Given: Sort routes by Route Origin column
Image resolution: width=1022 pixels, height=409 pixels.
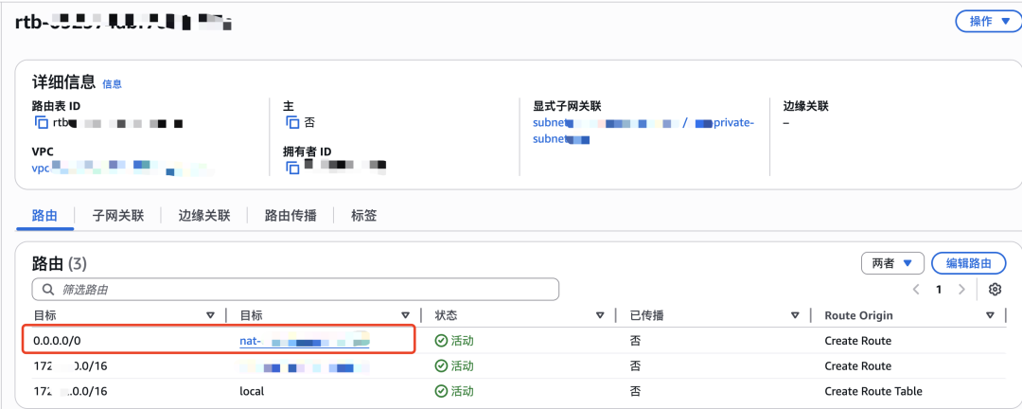Looking at the screenshot, I should [x=990, y=315].
